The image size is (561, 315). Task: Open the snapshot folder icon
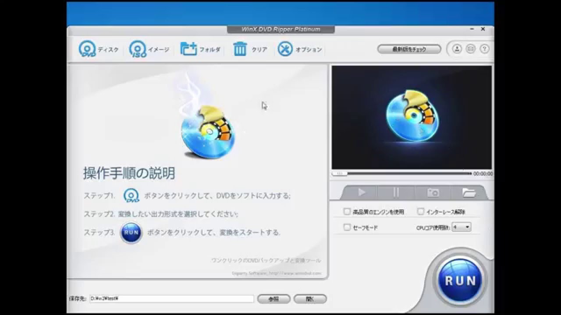469,192
